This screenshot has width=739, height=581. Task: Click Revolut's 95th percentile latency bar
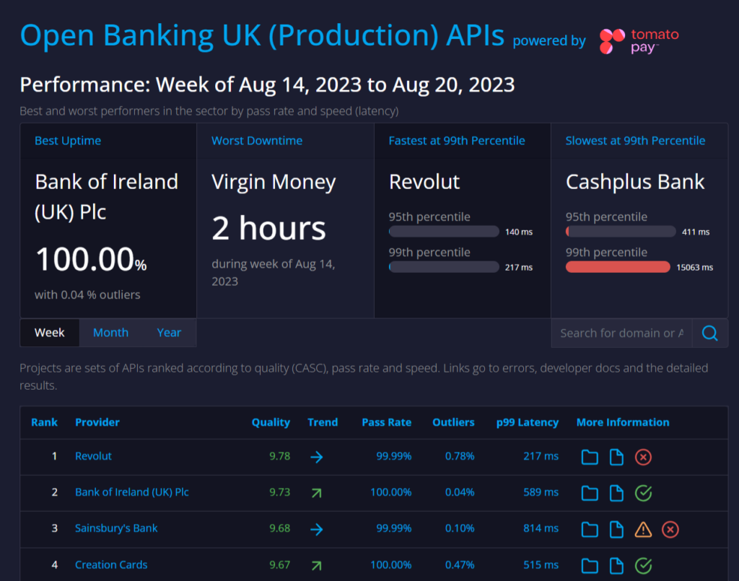pyautogui.click(x=444, y=232)
